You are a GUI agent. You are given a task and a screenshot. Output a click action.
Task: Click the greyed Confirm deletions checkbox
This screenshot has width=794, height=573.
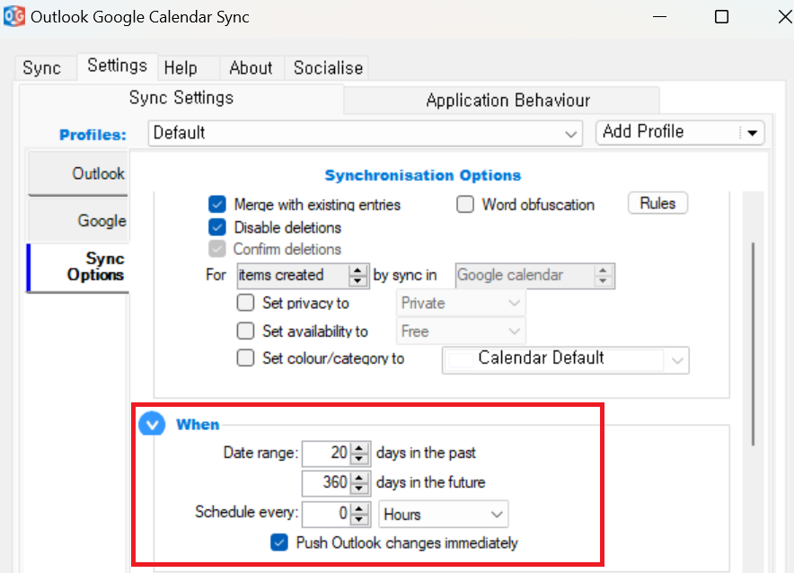[x=217, y=249]
